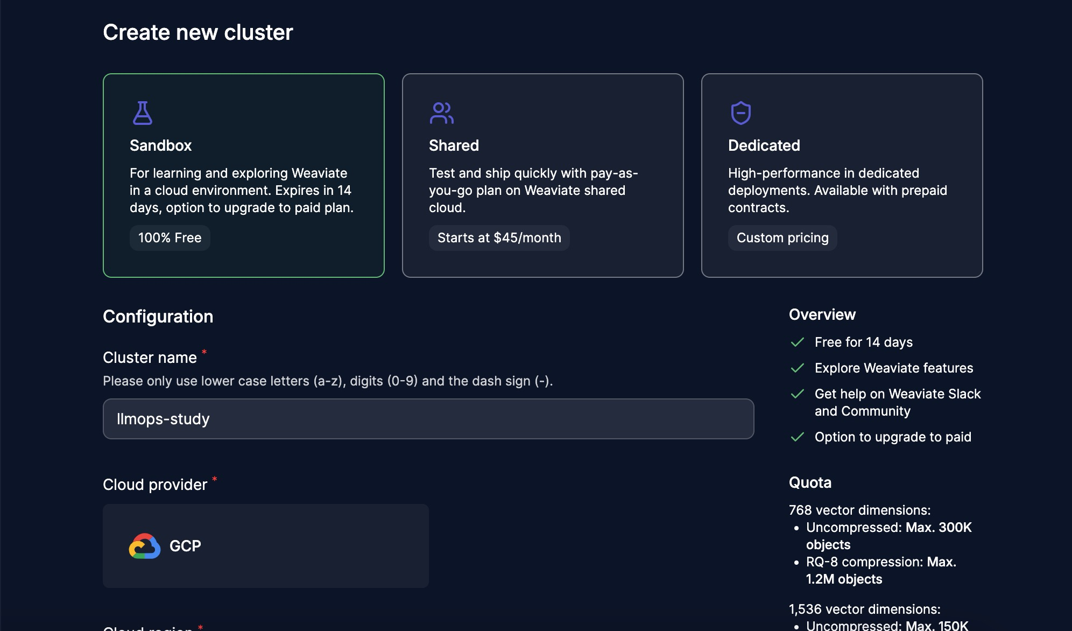Click the checkmark next to Option to upgrade to paid
The height and width of the screenshot is (631, 1072).
click(798, 437)
